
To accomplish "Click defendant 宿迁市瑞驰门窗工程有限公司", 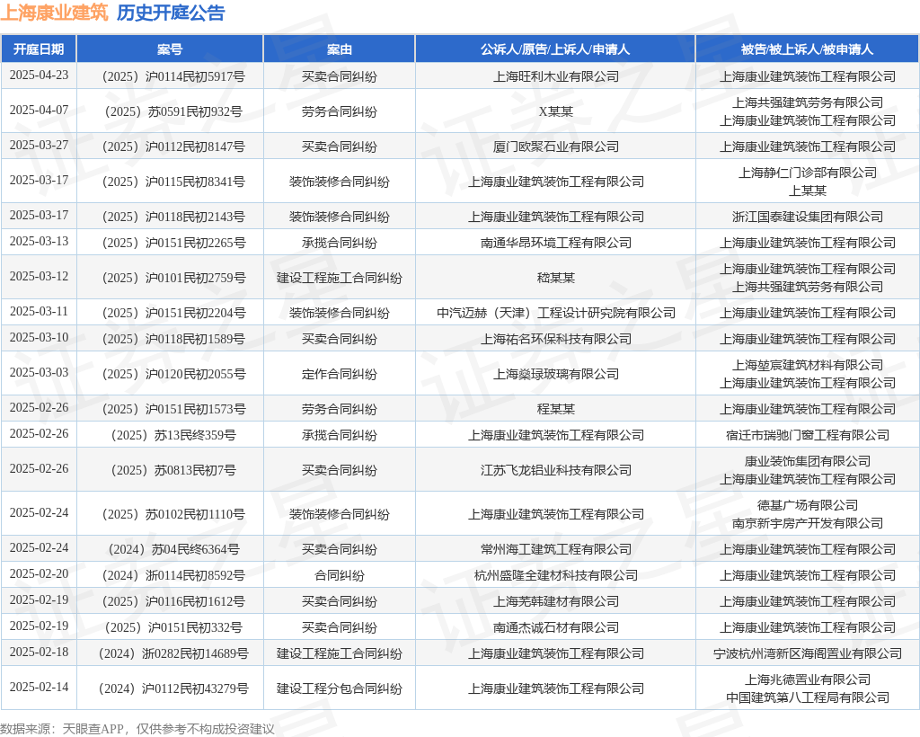I will coord(808,435).
